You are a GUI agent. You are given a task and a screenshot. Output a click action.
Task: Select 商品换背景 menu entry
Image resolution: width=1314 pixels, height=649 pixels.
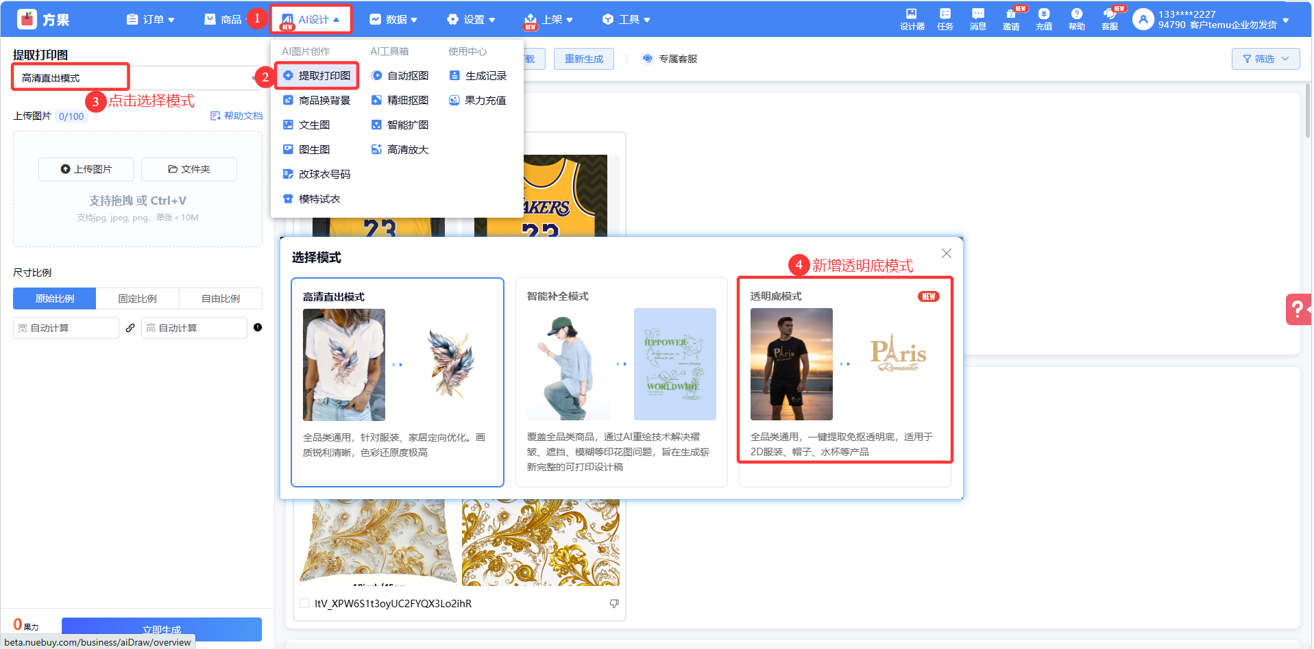tap(317, 100)
